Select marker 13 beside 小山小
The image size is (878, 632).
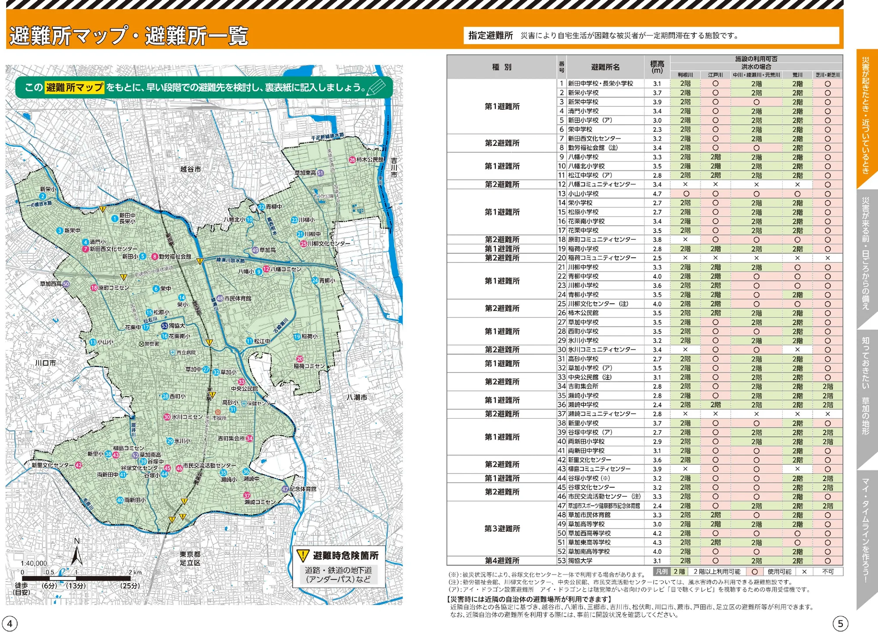pyautogui.click(x=93, y=342)
